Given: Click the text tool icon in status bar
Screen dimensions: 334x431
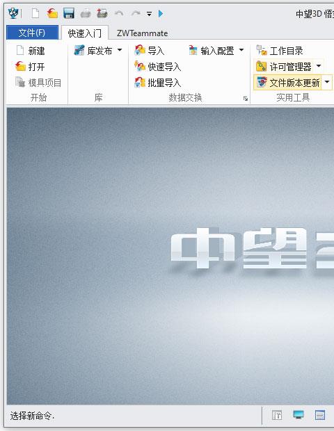Looking at the screenshot, I should click(x=277, y=415).
